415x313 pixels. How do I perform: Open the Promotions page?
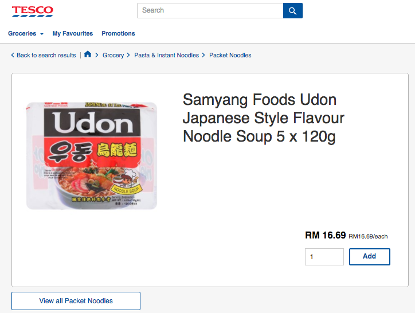point(118,34)
